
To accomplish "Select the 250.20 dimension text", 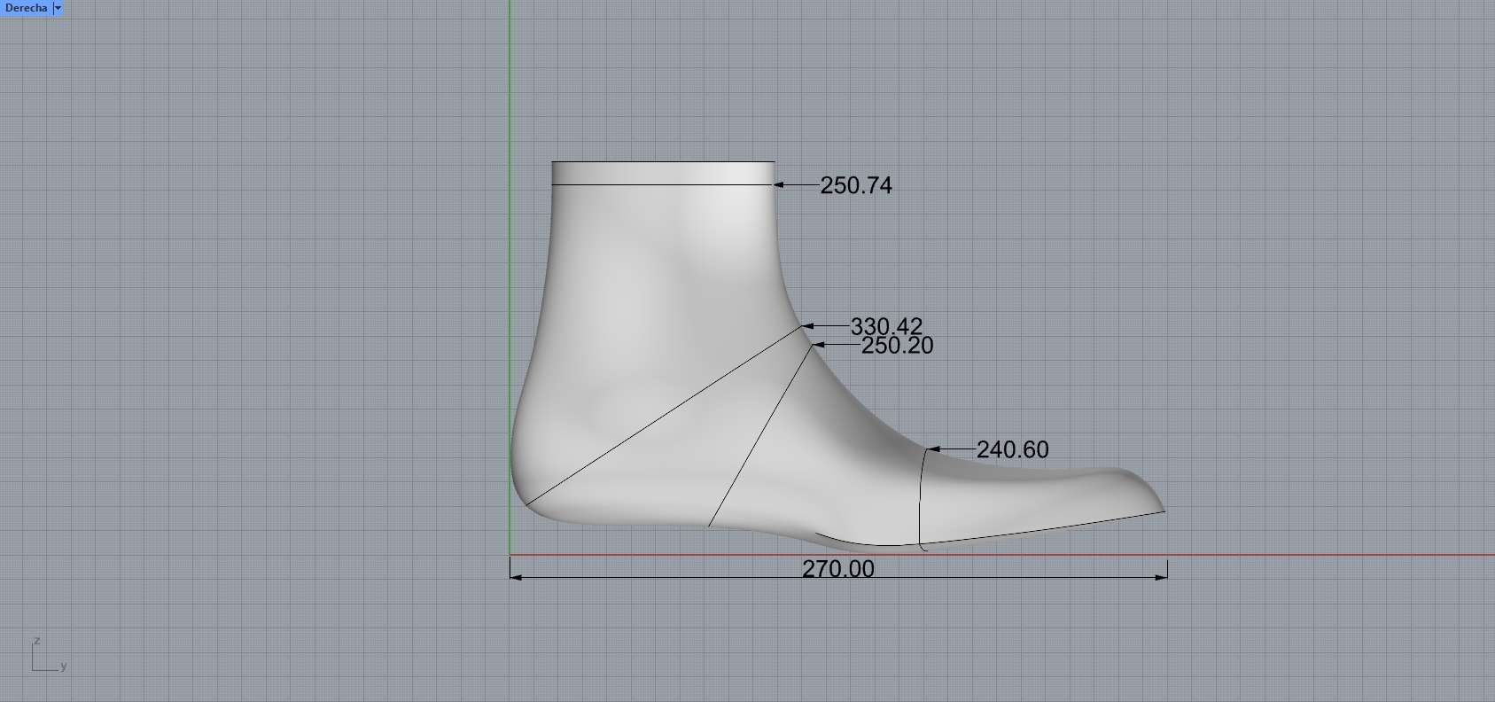I will tap(898, 346).
